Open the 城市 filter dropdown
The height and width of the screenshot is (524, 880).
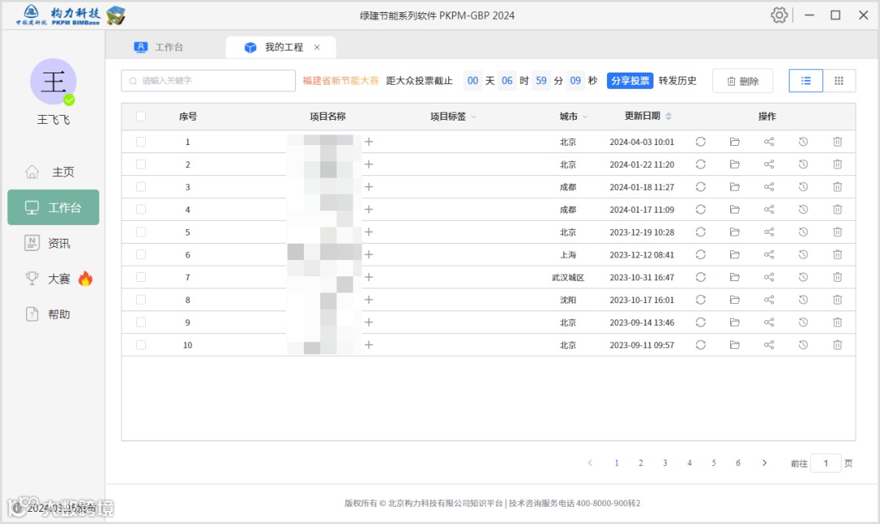click(585, 117)
